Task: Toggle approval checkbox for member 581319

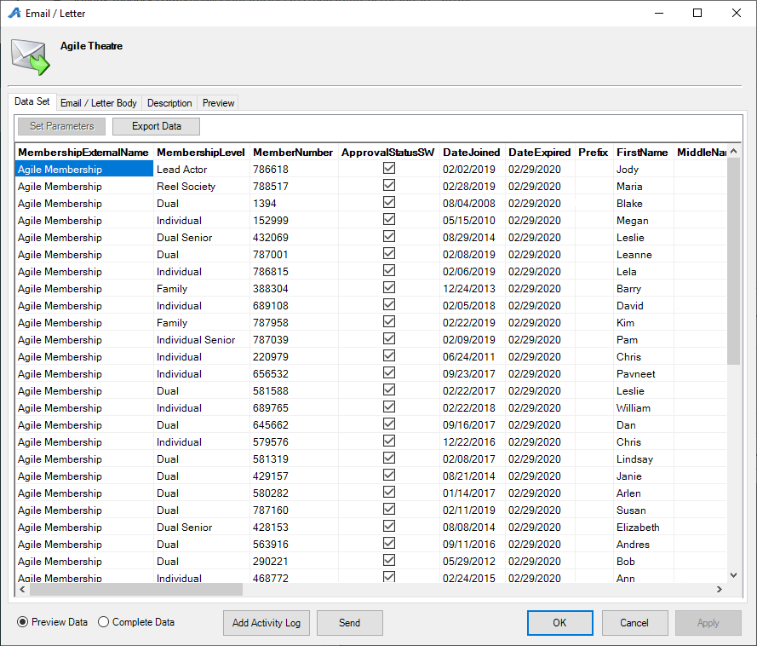Action: click(389, 458)
